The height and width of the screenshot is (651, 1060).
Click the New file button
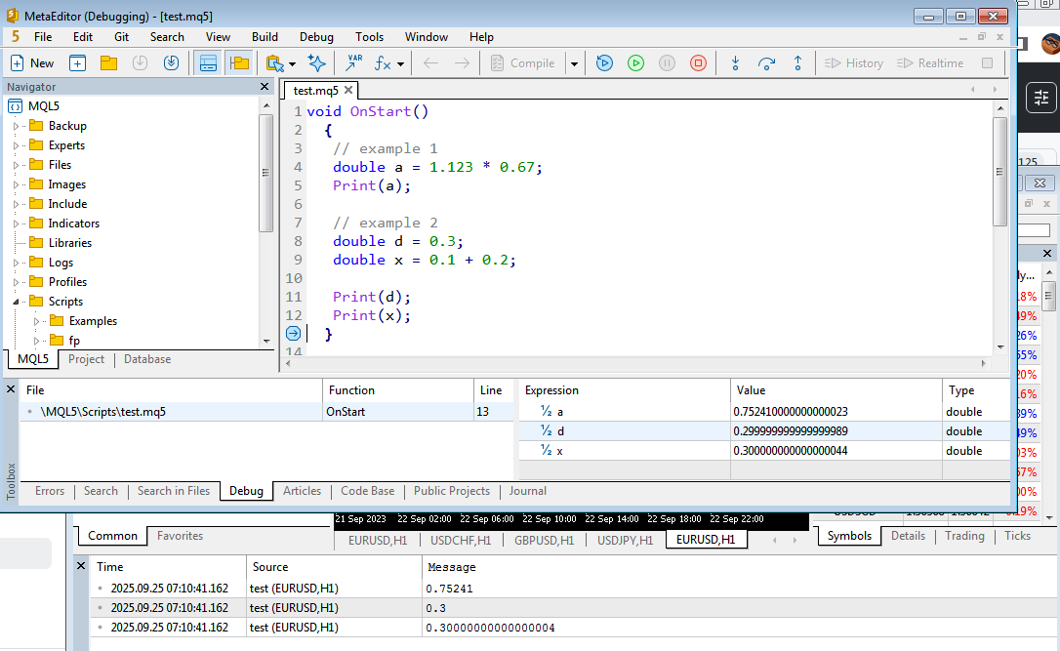[x=32, y=62]
